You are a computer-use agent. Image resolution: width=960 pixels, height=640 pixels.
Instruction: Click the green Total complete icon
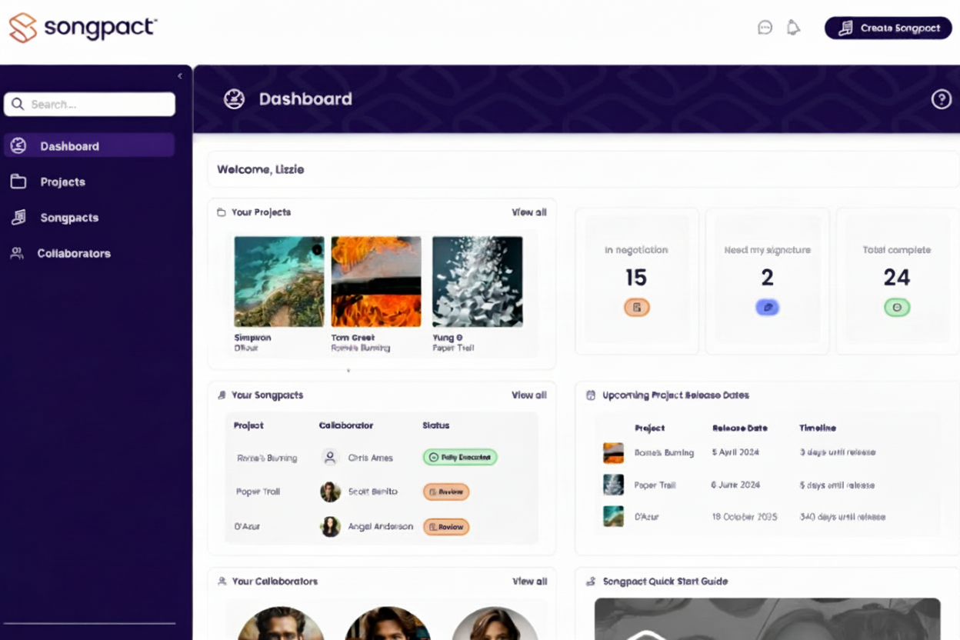896,307
